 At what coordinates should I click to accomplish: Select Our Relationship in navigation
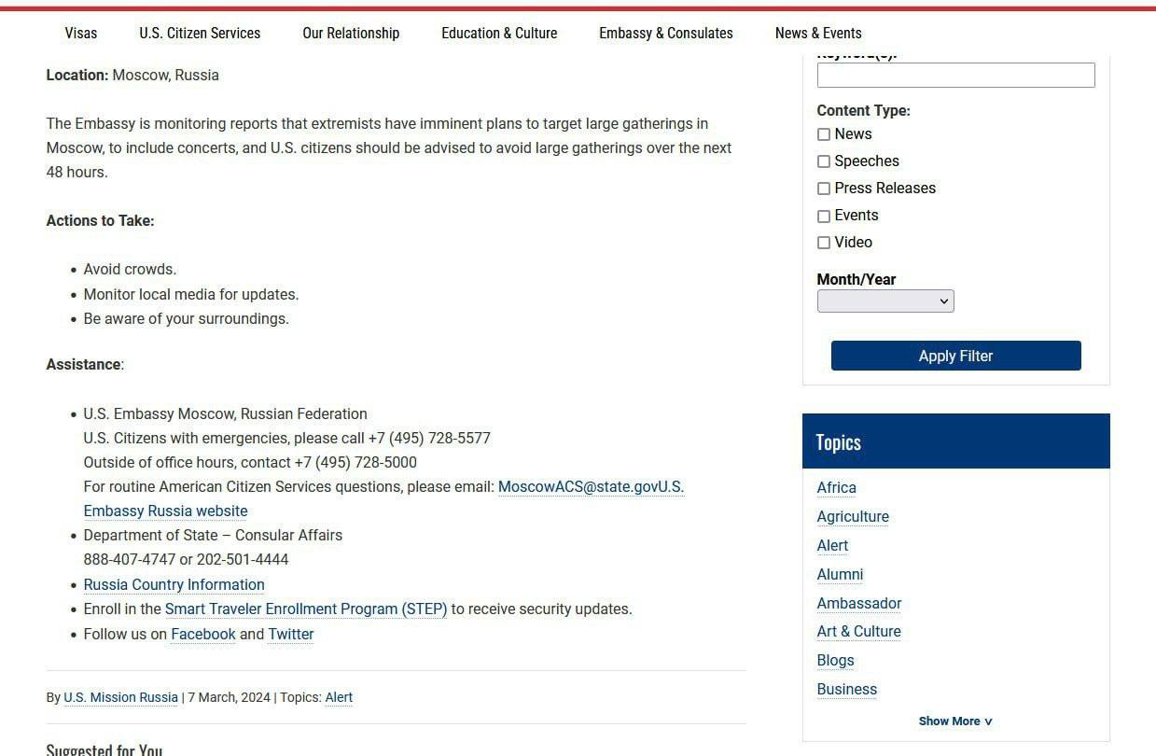[351, 34]
